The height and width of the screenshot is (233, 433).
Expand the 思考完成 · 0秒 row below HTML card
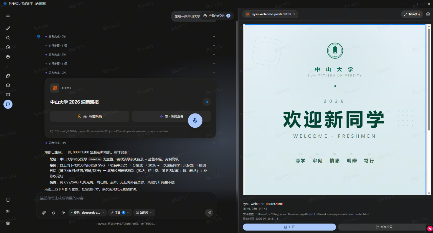[x=130, y=143]
